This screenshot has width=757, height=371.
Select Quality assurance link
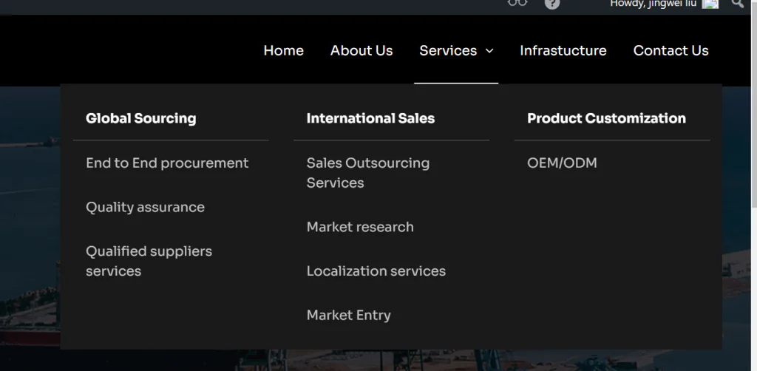pyautogui.click(x=145, y=208)
